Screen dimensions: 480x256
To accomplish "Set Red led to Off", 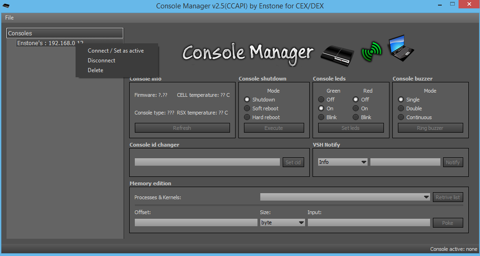I will (x=356, y=100).
